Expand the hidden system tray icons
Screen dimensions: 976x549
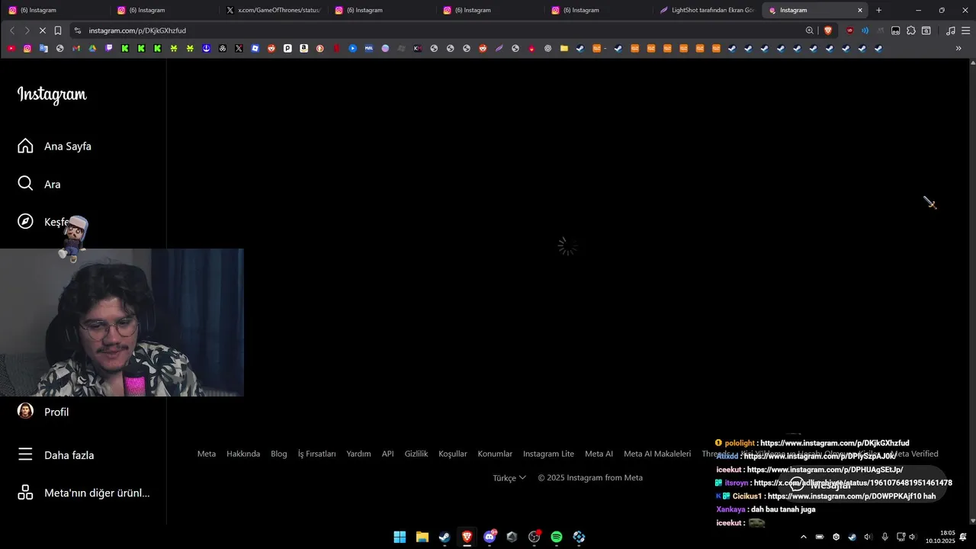click(803, 537)
